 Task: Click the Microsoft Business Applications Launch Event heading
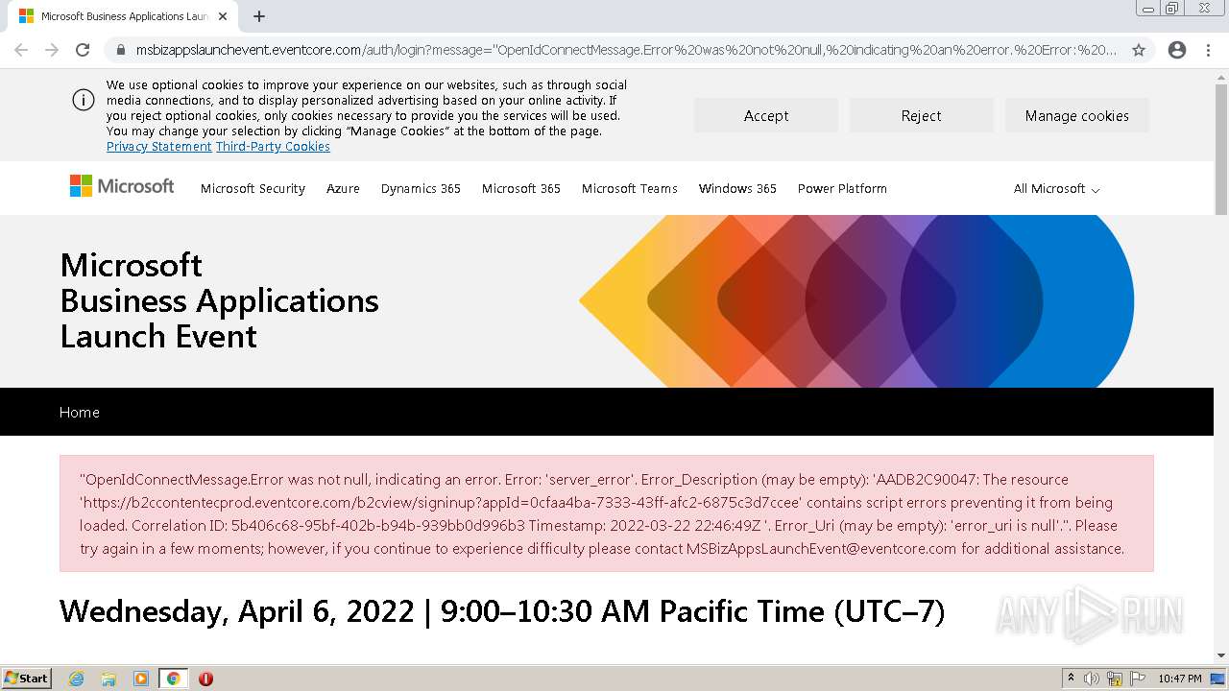pyautogui.click(x=219, y=300)
